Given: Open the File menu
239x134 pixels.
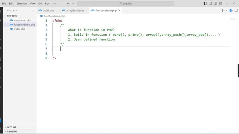Looking at the screenshot, I should click(x=4, y=3).
